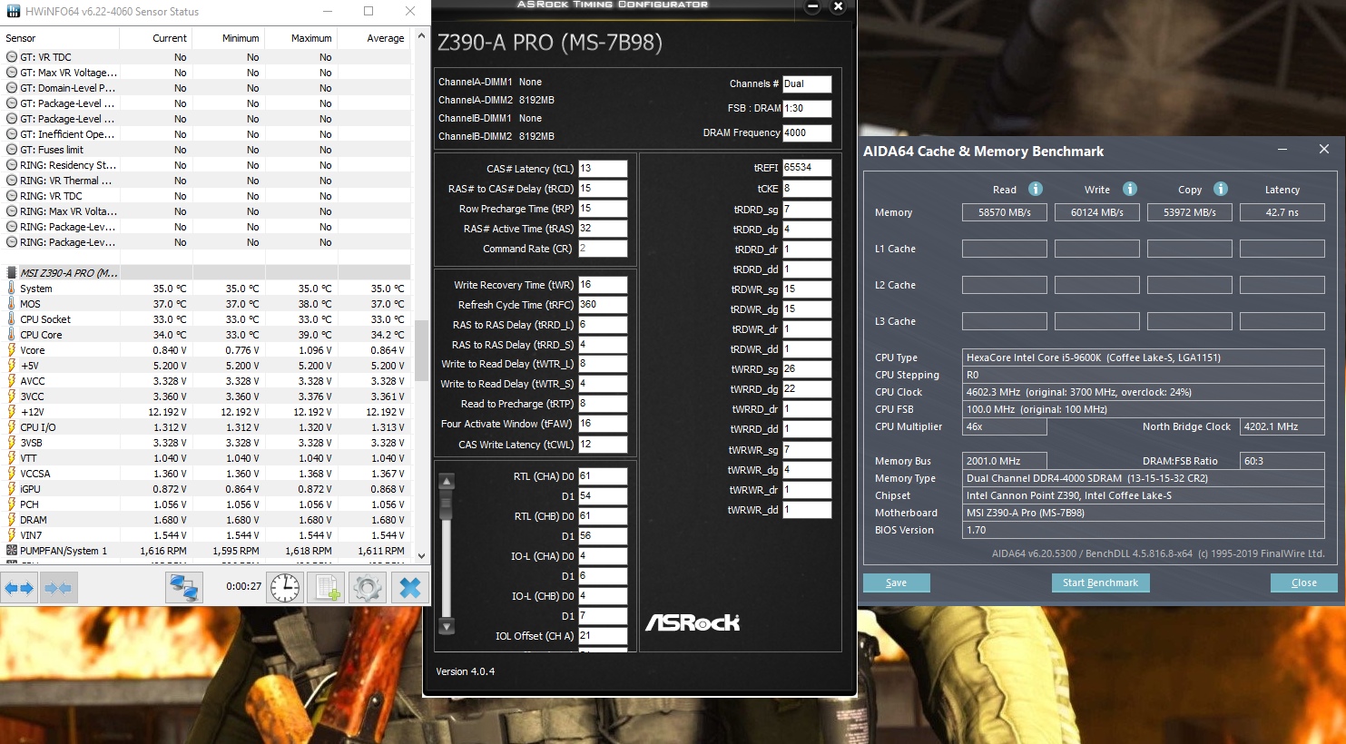Screen dimensions: 1346x744
Task: Click the Timing Configurator scroll-down arrow
Action: click(x=446, y=626)
